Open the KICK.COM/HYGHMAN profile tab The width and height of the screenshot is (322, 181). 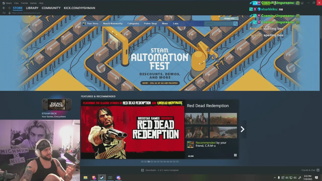[79, 8]
